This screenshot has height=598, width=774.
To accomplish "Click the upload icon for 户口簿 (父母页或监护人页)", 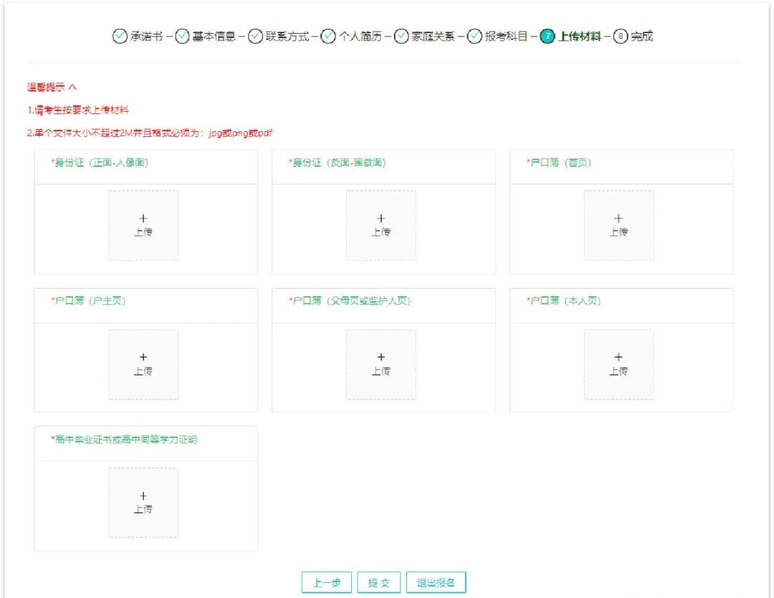I will 381,364.
